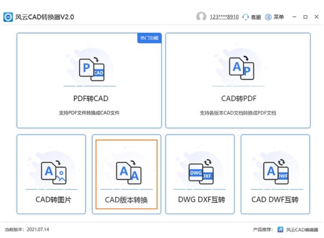Click the 客服 headset icon

(245, 17)
